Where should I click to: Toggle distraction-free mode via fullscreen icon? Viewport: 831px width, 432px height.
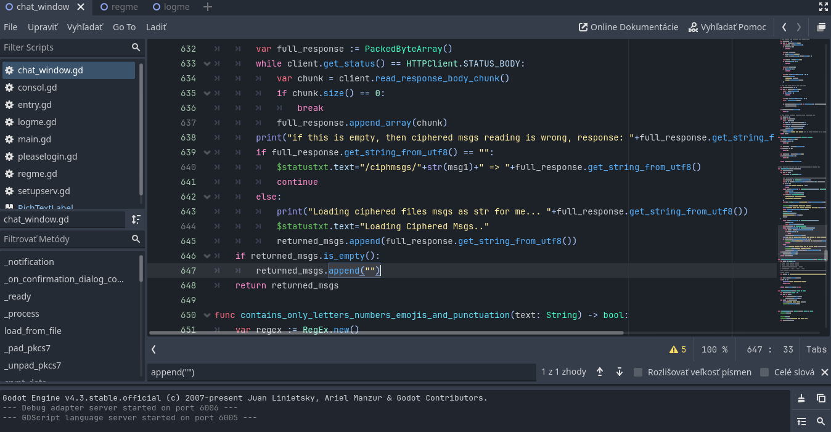click(822, 7)
